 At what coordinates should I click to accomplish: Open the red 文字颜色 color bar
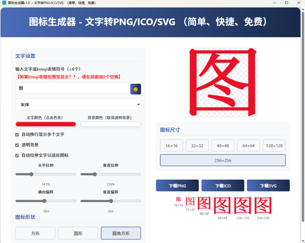click(x=45, y=124)
